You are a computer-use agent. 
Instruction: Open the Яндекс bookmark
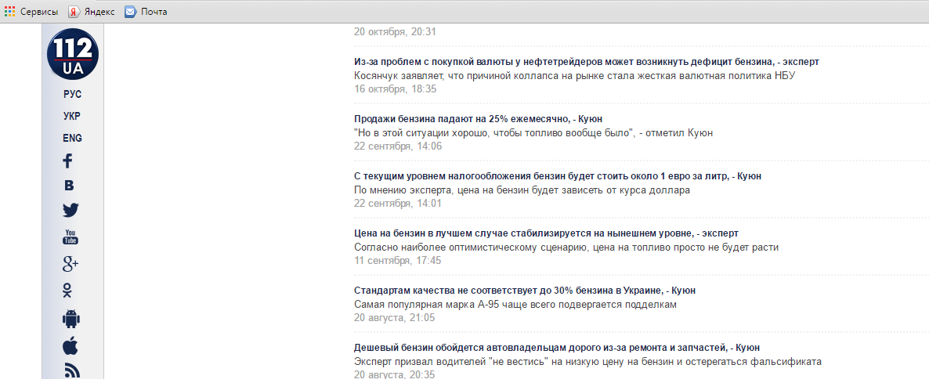click(x=92, y=12)
